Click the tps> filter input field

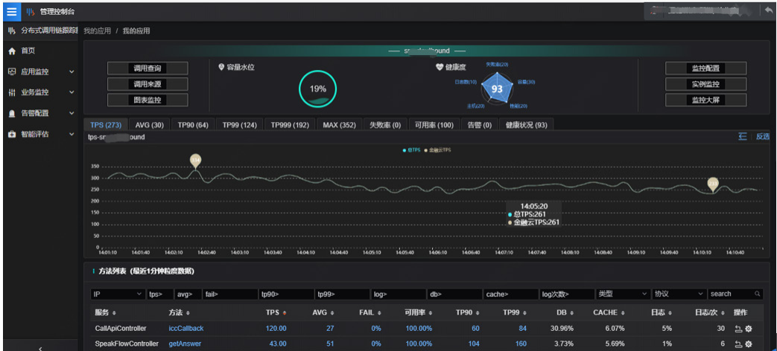tap(159, 294)
